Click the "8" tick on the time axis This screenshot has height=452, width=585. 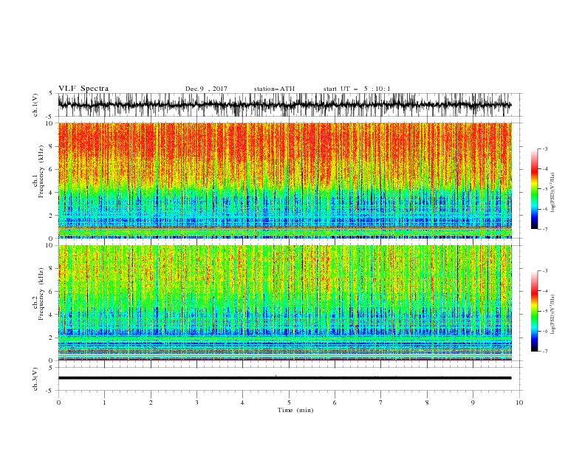[x=427, y=403]
